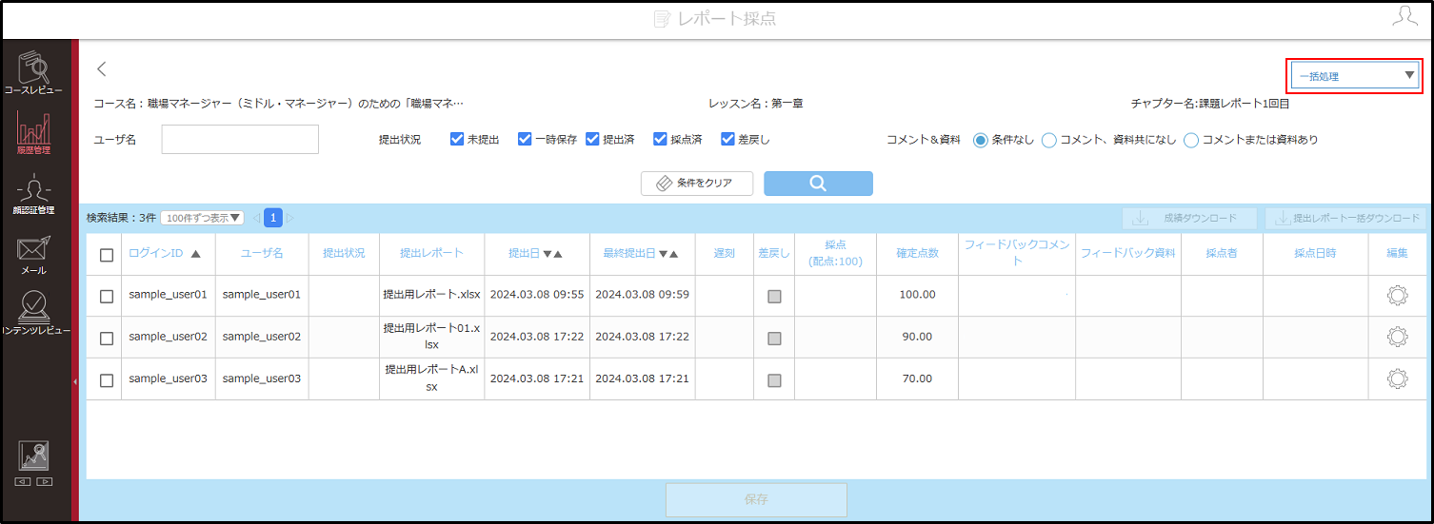Open edit gear for sample_user01

coord(1397,295)
